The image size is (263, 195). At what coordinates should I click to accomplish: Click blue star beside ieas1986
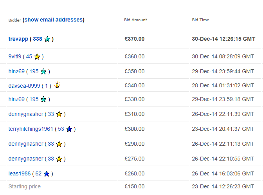[47, 174]
